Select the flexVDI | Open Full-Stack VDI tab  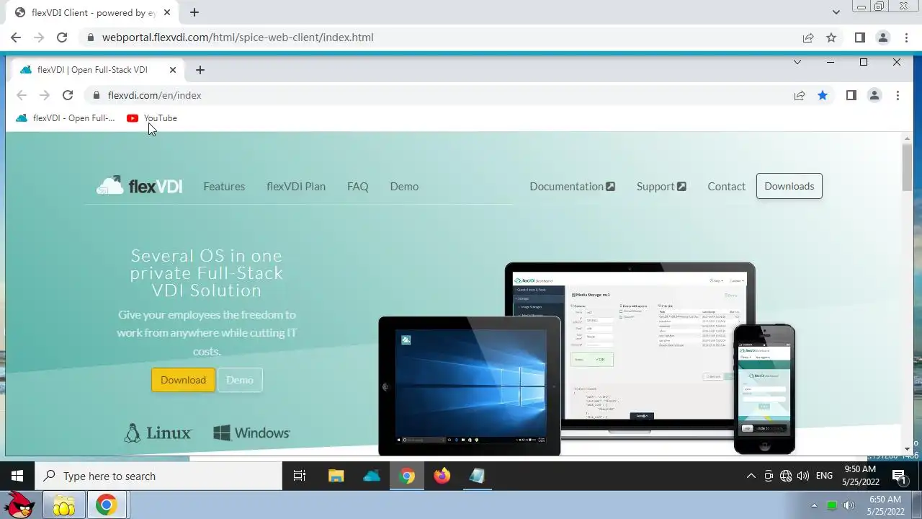point(99,70)
